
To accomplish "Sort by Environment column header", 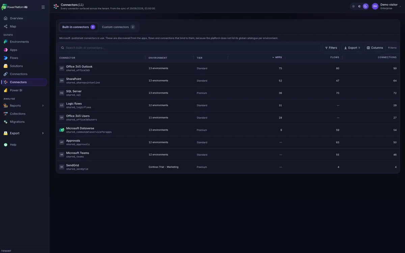I will tap(158, 58).
